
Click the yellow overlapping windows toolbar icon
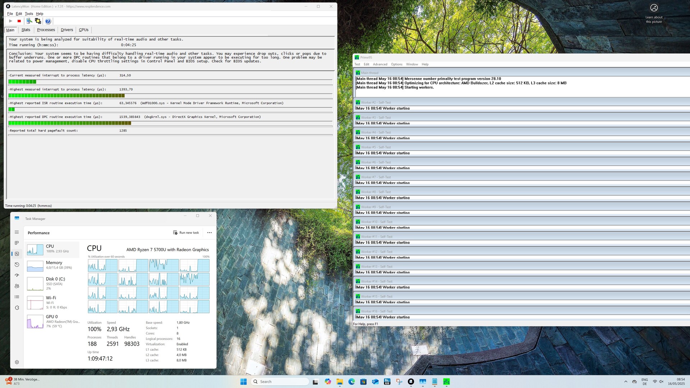[x=38, y=21]
